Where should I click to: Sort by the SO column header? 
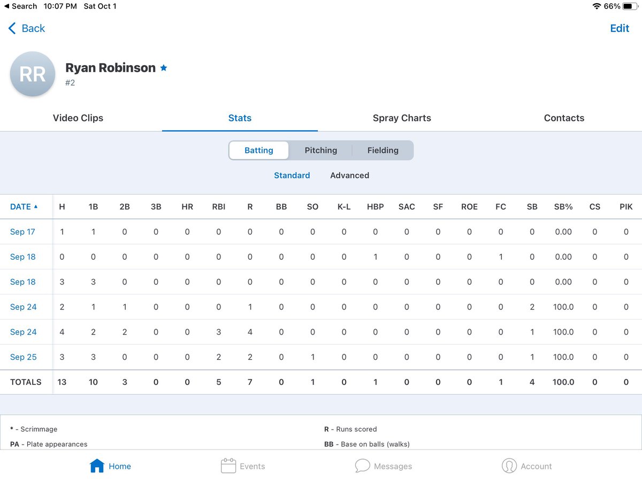point(312,207)
